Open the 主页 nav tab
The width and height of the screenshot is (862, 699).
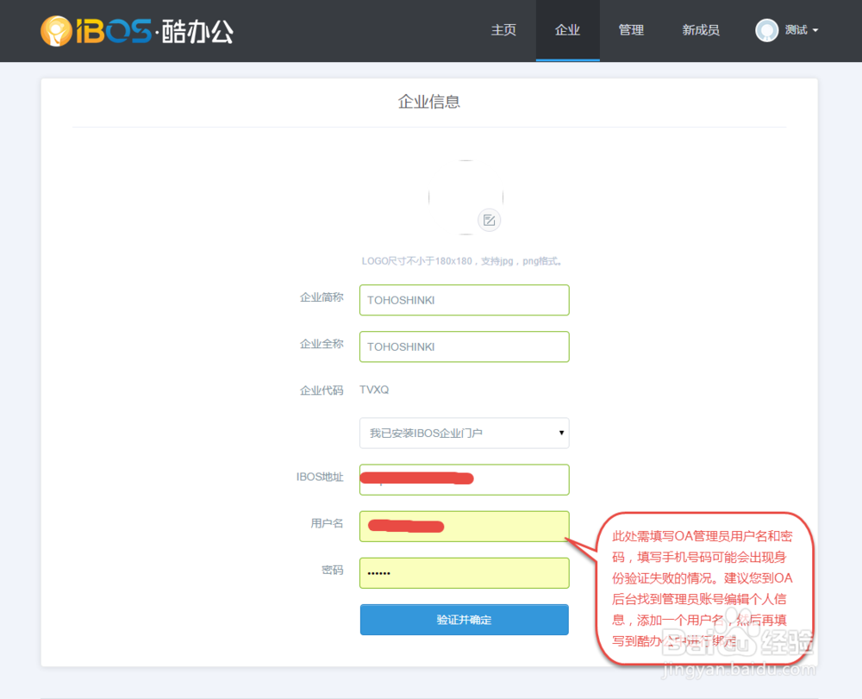[x=503, y=30]
